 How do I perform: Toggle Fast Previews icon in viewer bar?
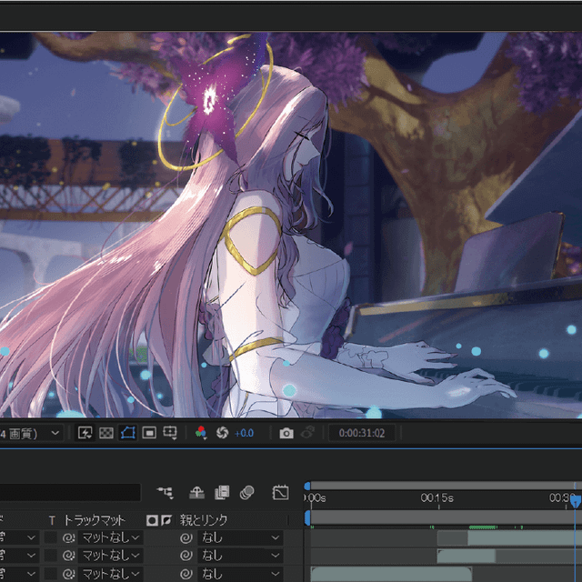(85, 433)
